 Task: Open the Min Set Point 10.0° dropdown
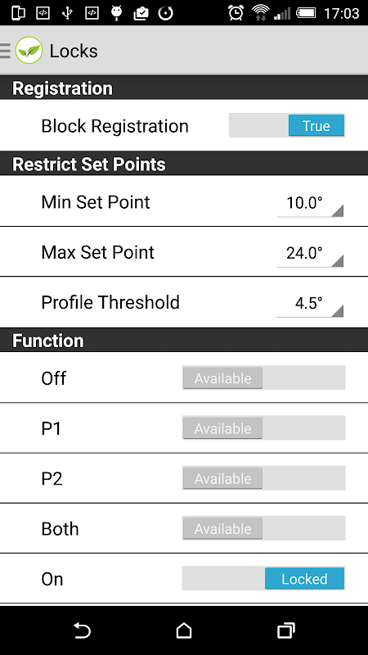pos(310,205)
